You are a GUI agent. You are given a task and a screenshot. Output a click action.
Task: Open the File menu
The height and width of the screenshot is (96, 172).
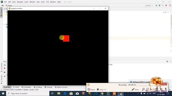[x=5, y=2]
